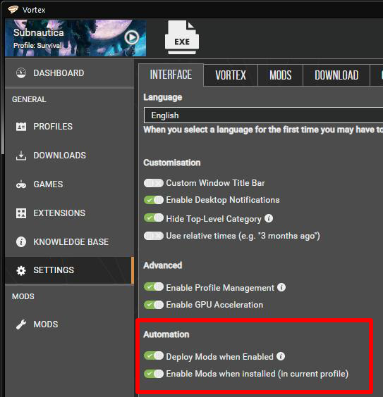383x397 pixels.
Task: Toggle Enable GPU Acceleration switch
Action: click(154, 305)
